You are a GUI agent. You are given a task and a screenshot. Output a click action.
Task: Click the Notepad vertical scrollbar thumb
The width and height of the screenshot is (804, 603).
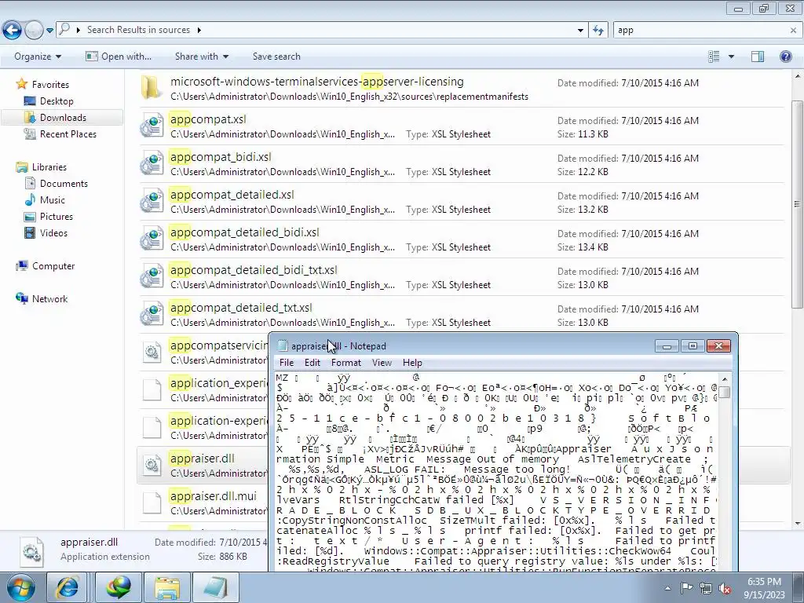(724, 393)
